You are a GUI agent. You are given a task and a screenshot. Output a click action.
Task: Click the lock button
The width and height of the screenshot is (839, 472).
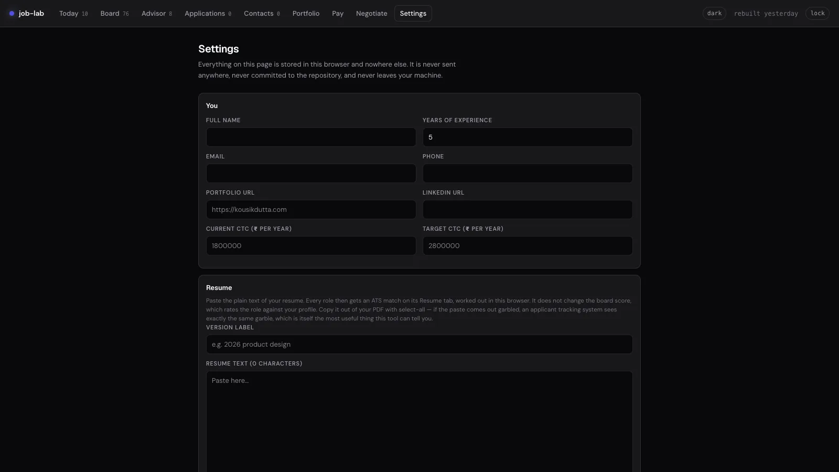(x=818, y=14)
